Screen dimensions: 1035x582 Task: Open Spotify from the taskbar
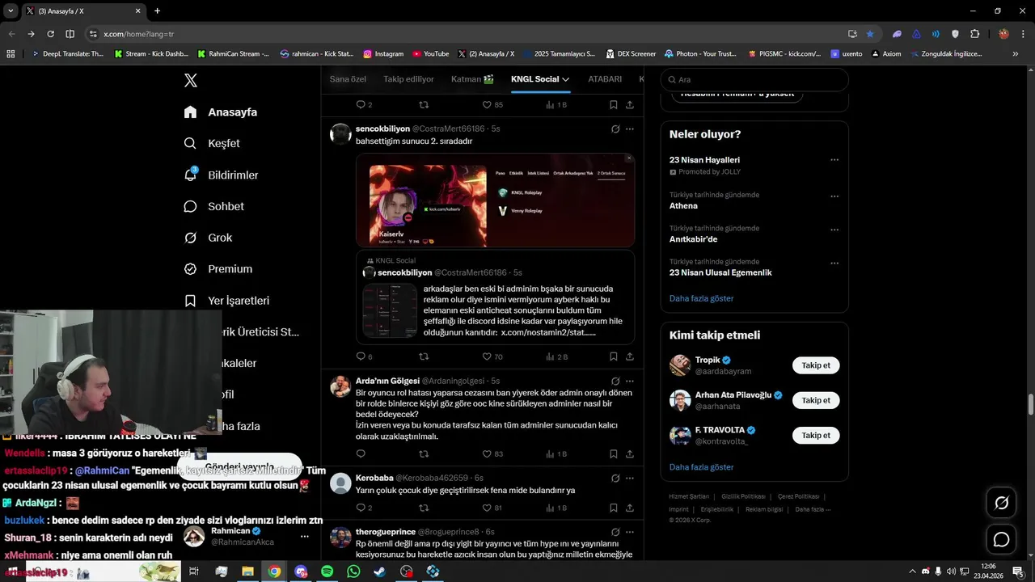(327, 571)
